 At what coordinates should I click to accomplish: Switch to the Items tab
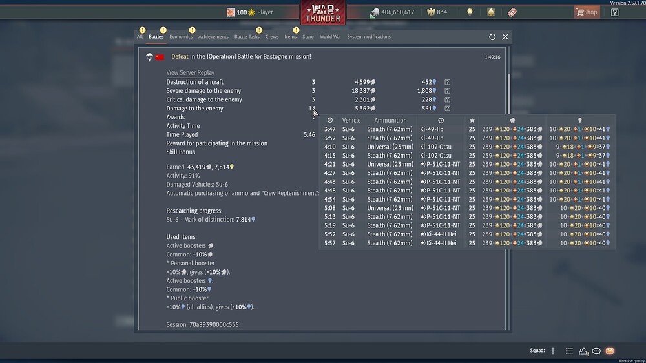(290, 37)
